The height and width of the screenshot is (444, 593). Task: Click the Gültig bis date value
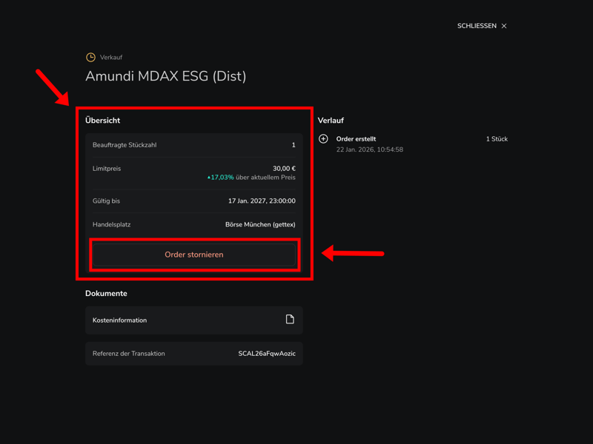click(x=262, y=201)
